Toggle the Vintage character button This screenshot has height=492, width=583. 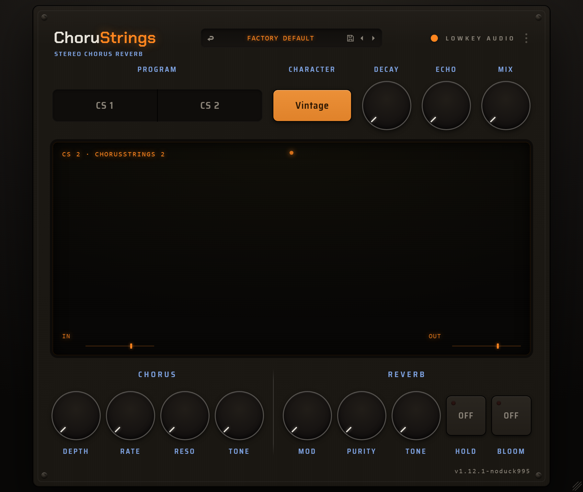coord(312,106)
